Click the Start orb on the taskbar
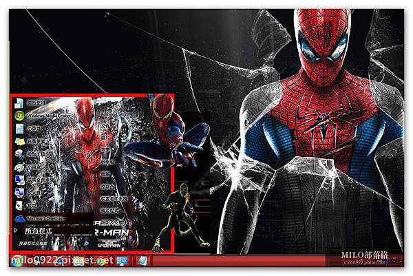 [17, 261]
